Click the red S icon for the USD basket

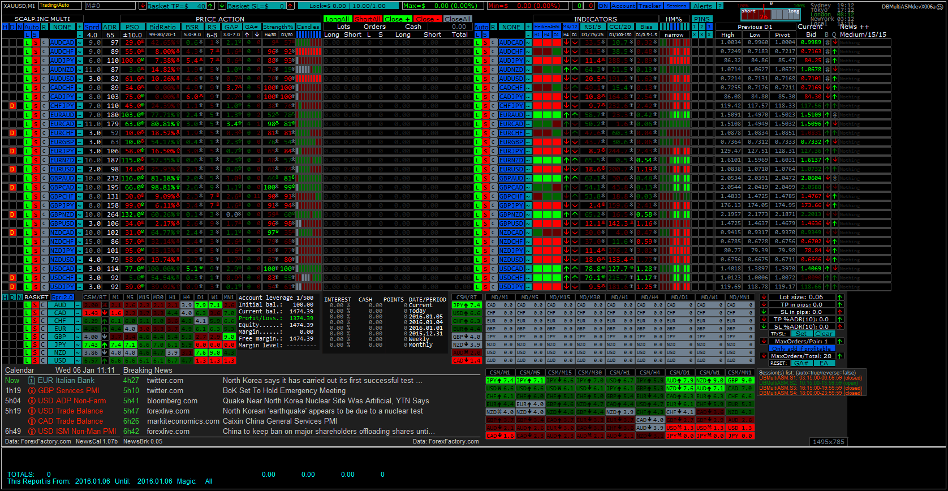[x=36, y=360]
